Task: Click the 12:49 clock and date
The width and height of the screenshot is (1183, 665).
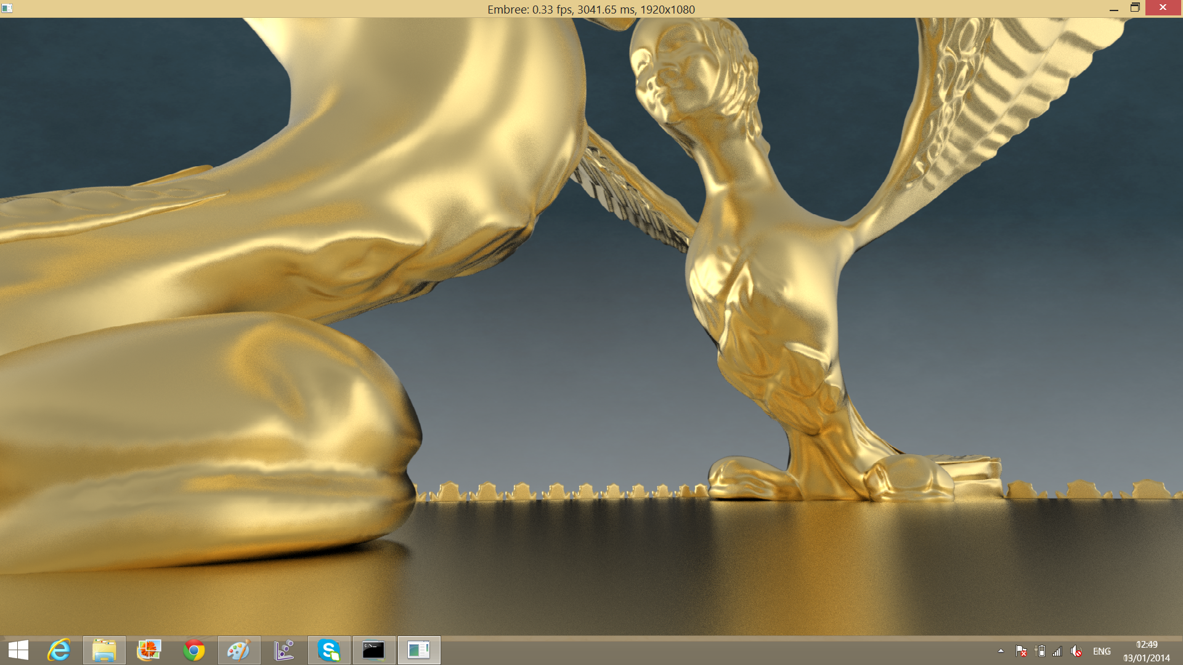Action: pos(1146,651)
